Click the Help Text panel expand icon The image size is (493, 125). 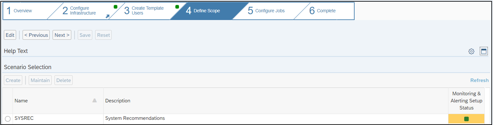(x=484, y=51)
